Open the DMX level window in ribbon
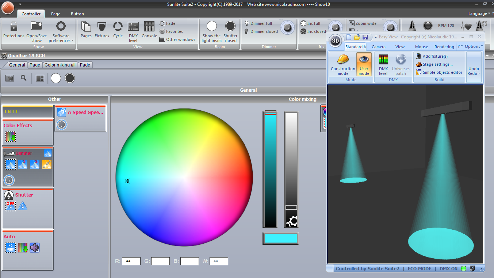The width and height of the screenshot is (494, 278). click(x=133, y=27)
